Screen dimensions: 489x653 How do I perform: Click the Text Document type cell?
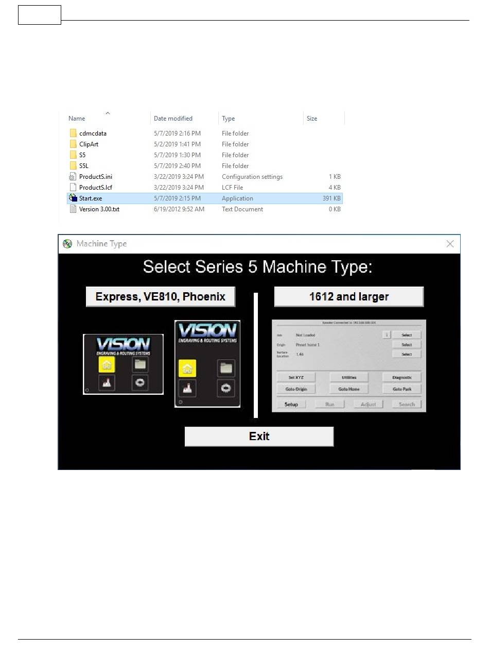242,209
